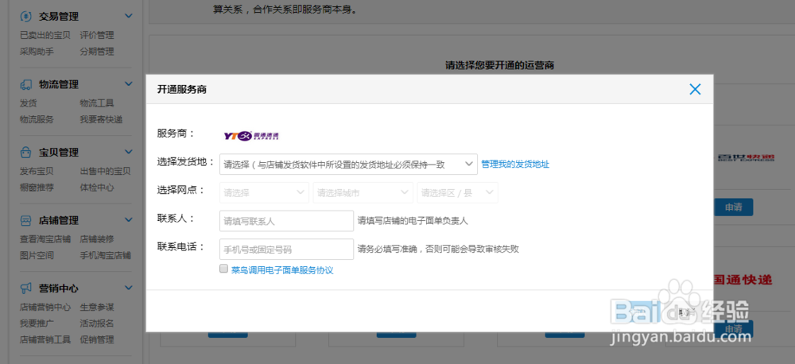Viewport: 795px width, 364px height.
Task: Open 评价管理 in sidebar
Action: [97, 35]
